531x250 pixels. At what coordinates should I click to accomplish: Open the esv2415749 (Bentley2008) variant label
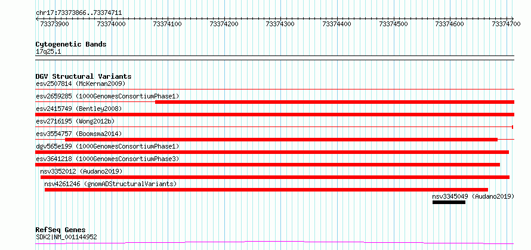coord(79,109)
